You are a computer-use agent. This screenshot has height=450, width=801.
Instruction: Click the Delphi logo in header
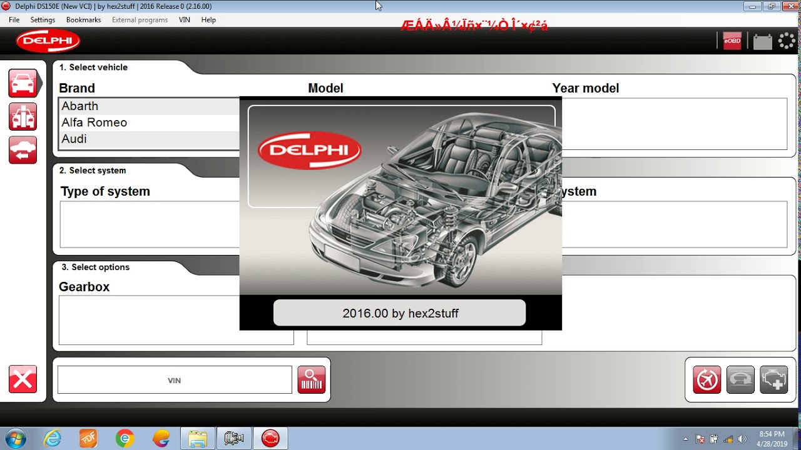[x=48, y=41]
